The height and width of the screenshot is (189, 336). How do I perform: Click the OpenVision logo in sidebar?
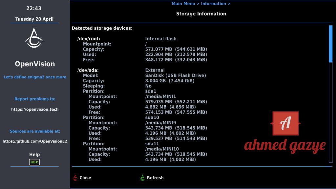[x=34, y=38]
